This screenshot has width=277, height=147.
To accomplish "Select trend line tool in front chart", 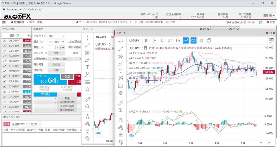I will click(x=121, y=49).
